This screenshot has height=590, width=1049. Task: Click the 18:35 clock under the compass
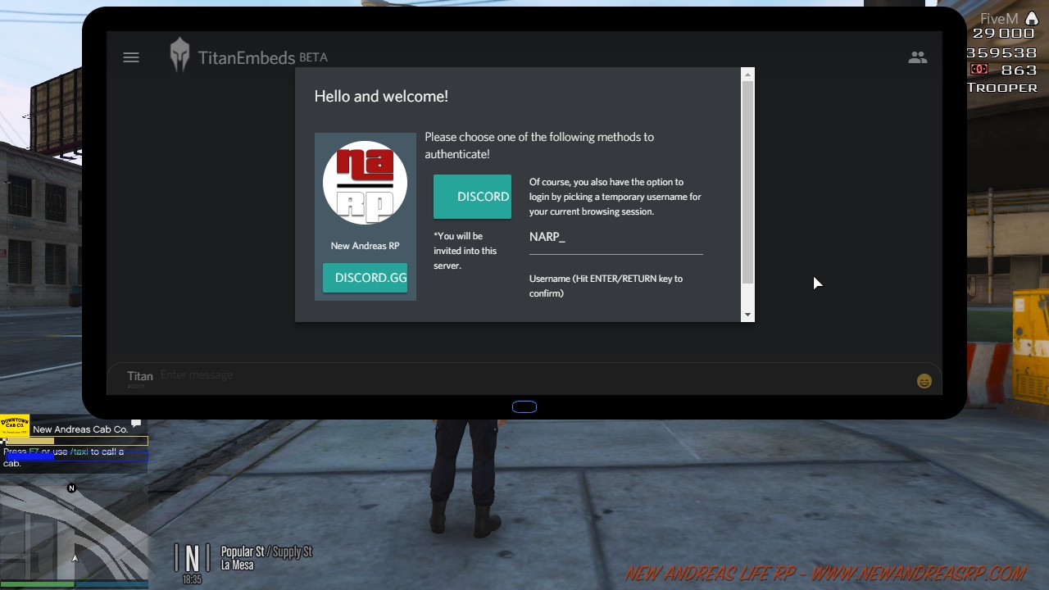192,579
